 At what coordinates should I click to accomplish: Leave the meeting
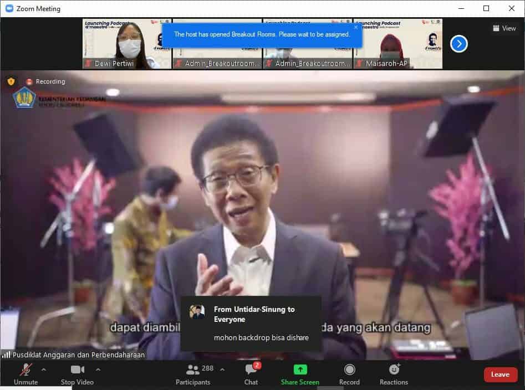point(500,374)
